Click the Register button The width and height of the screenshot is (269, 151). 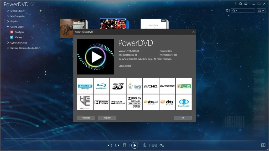107,118
